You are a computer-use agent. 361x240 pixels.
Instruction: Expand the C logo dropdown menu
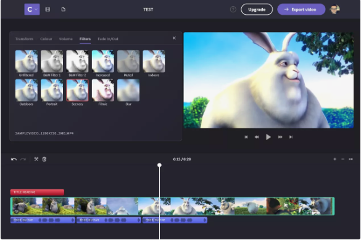(32, 9)
